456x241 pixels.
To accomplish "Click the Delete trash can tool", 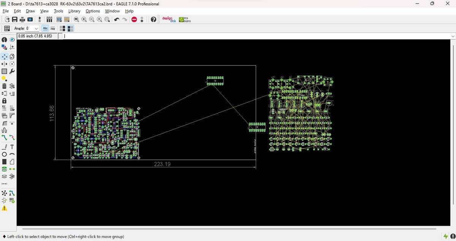I will click(x=4, y=86).
